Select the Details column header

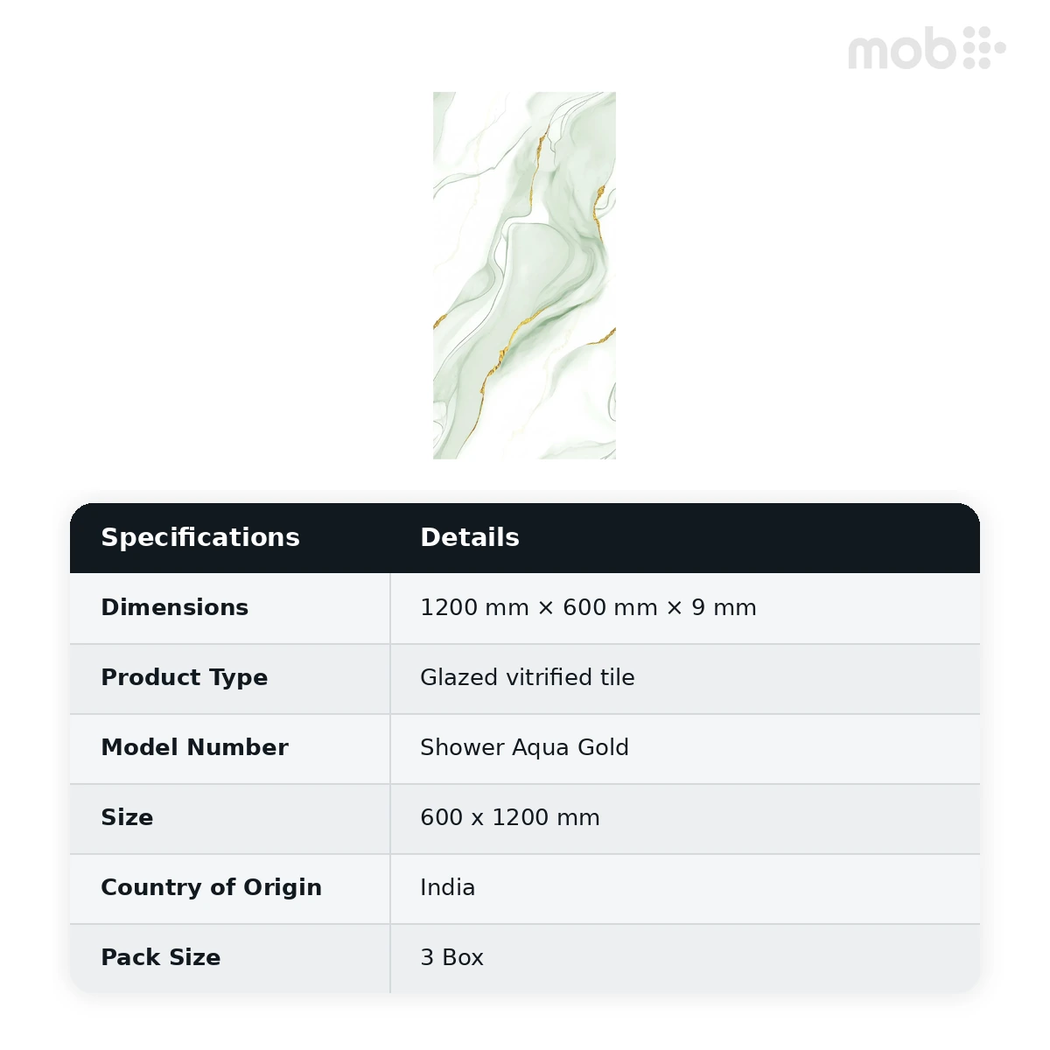tap(470, 537)
